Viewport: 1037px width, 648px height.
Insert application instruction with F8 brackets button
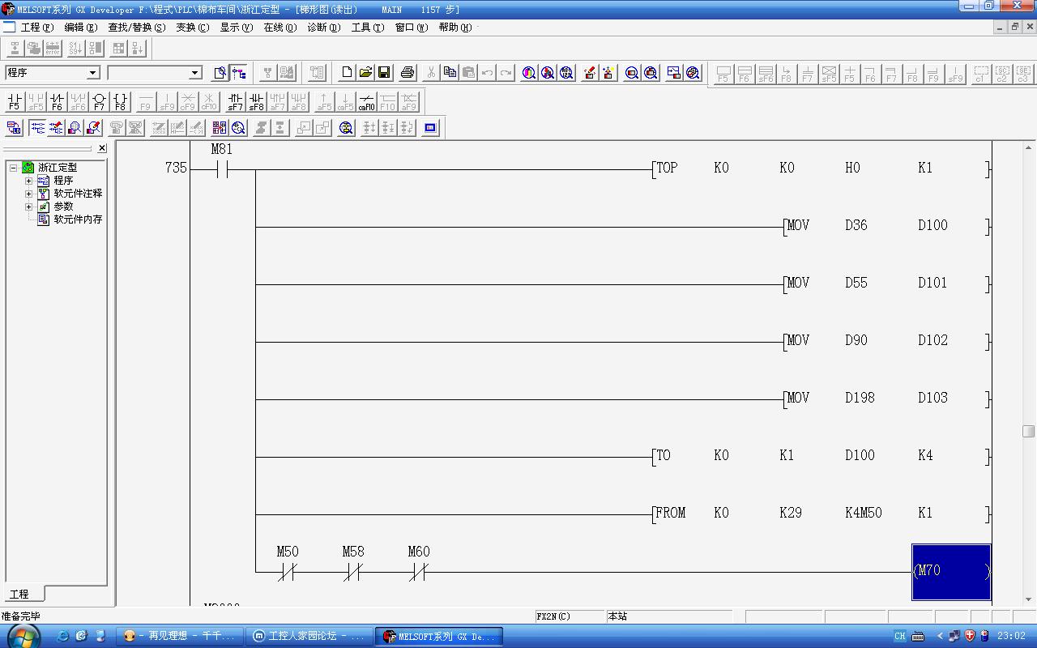[120, 102]
